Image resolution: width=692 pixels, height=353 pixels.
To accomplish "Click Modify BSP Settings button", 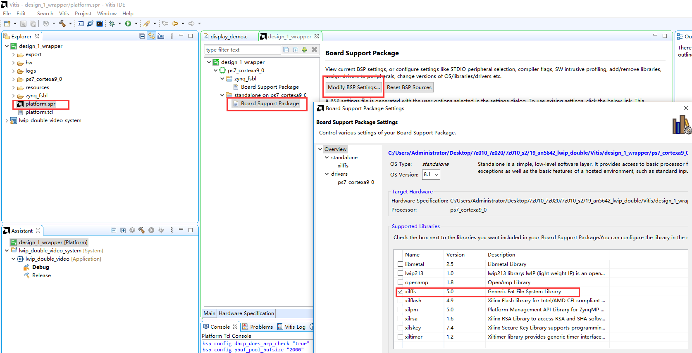I will [354, 87].
